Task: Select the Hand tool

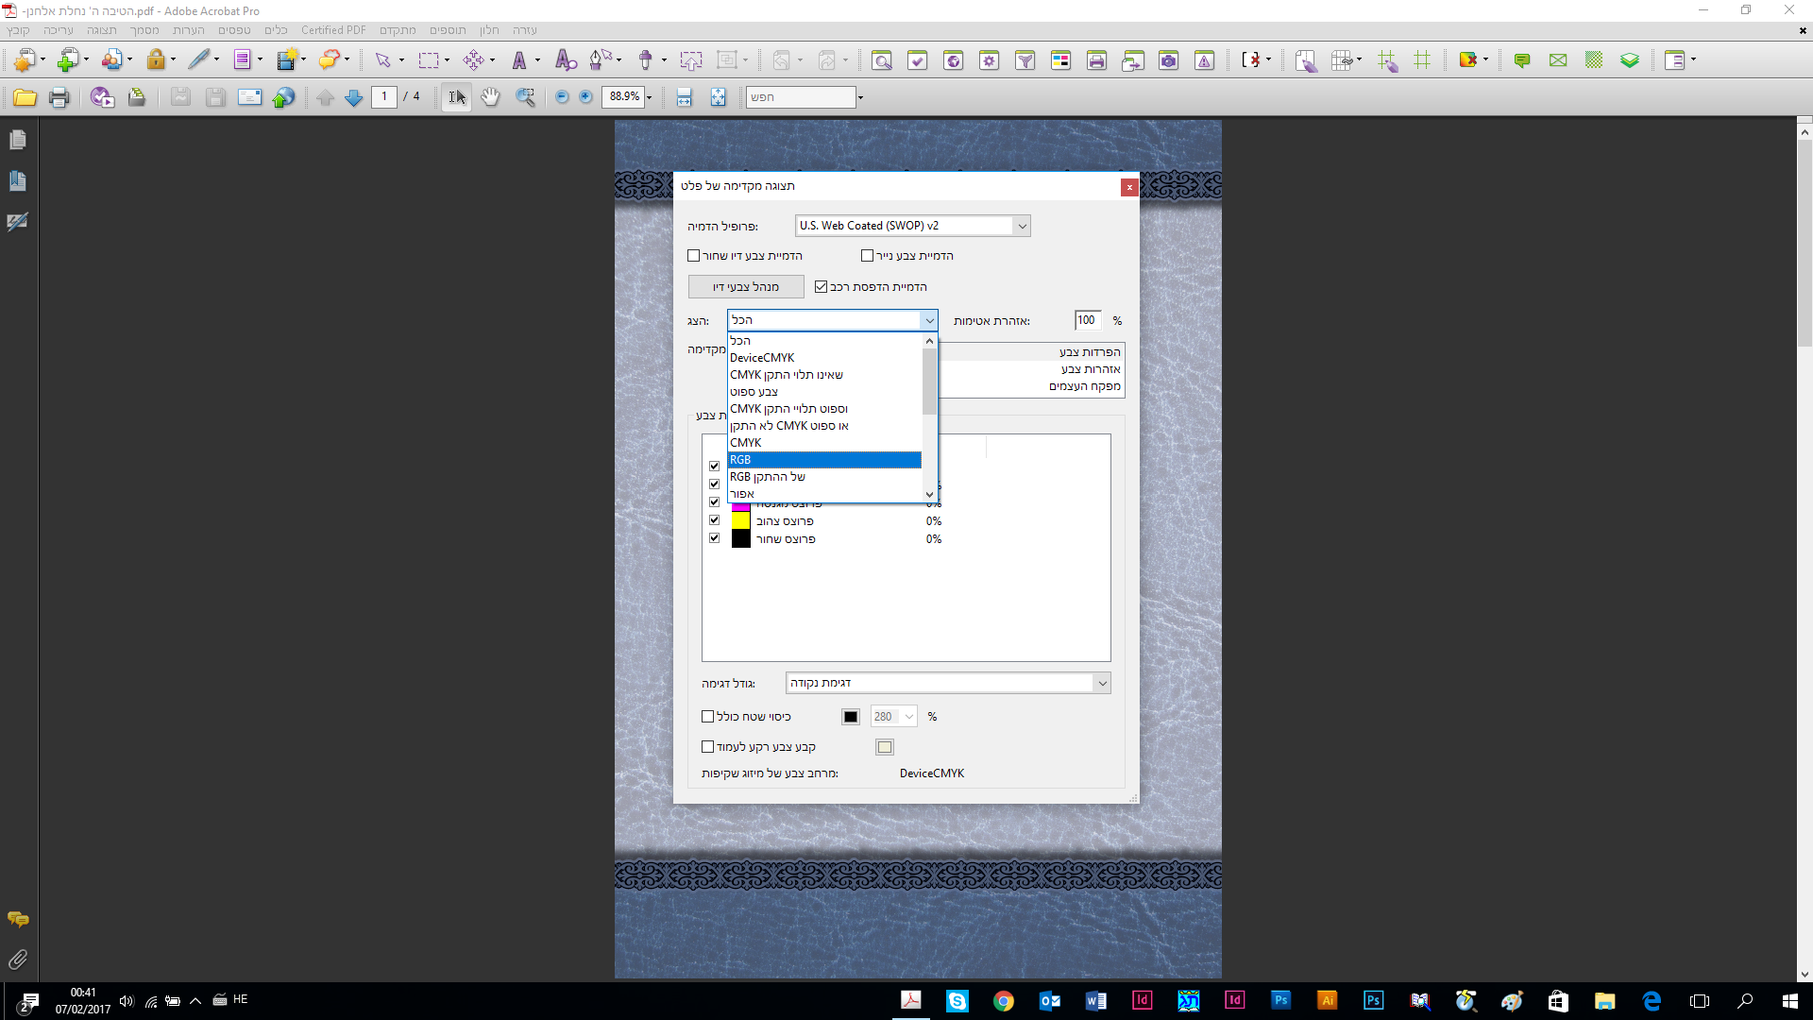Action: pos(490,97)
